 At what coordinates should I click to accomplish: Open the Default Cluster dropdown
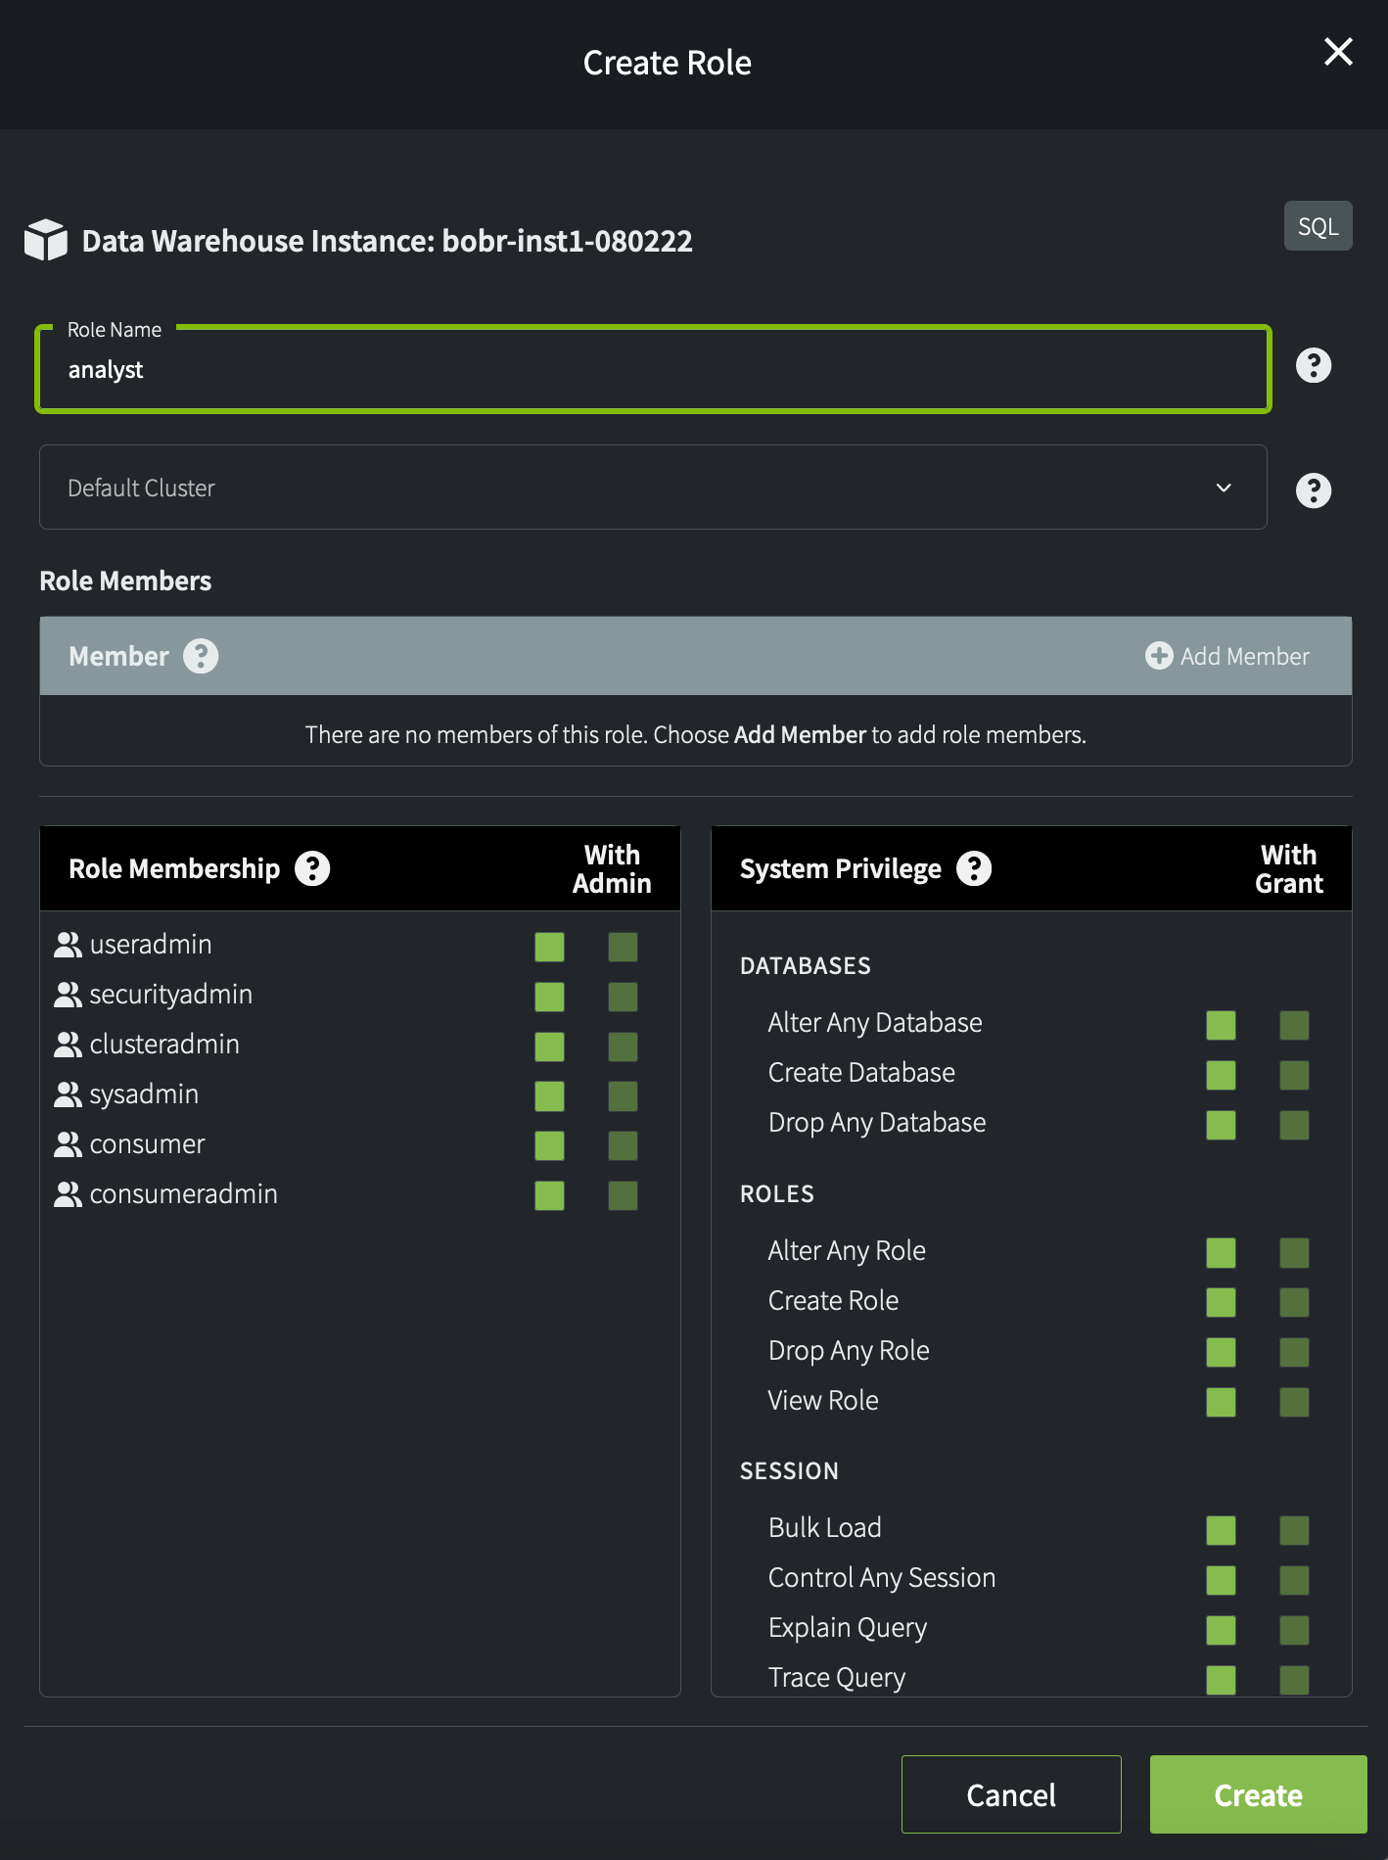coord(652,488)
